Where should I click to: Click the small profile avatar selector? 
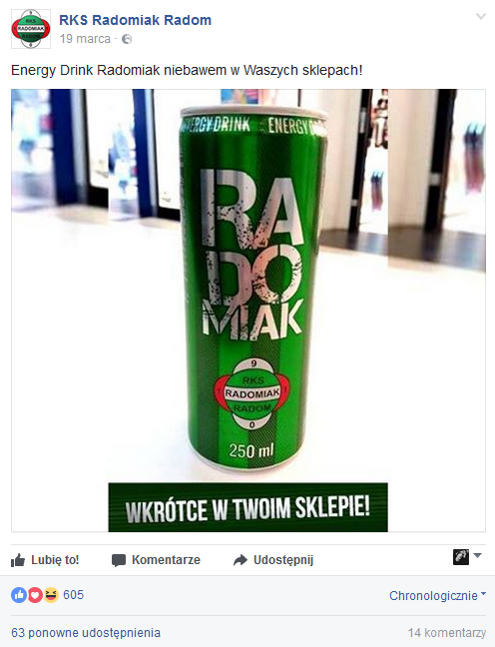coord(461,557)
